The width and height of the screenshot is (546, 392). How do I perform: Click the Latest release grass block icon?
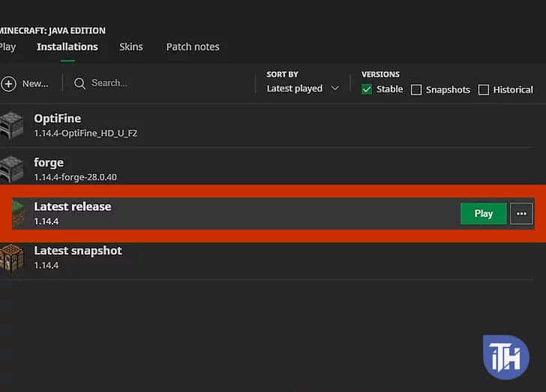[x=17, y=213]
